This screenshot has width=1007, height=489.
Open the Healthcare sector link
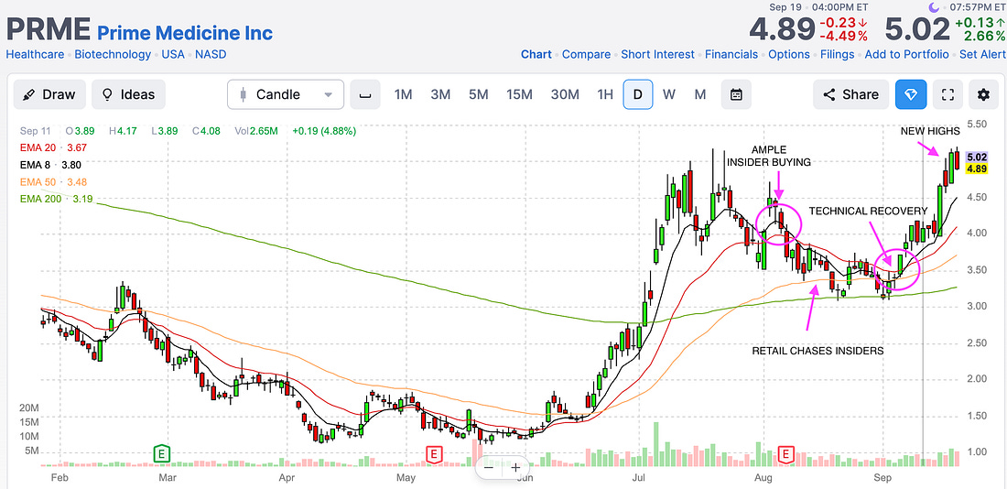tap(35, 55)
